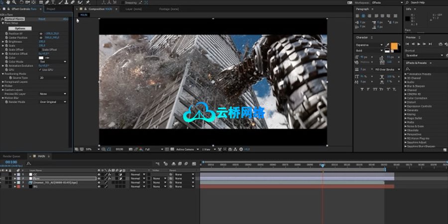Screen dimensions: 448x224
Task: Open the Color Mode Tint dropdown
Action: [53, 62]
